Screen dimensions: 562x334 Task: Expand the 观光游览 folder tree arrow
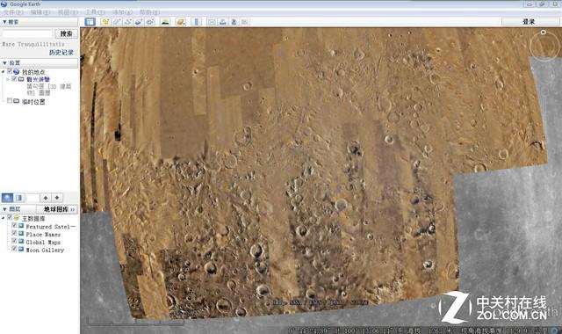tap(8, 79)
